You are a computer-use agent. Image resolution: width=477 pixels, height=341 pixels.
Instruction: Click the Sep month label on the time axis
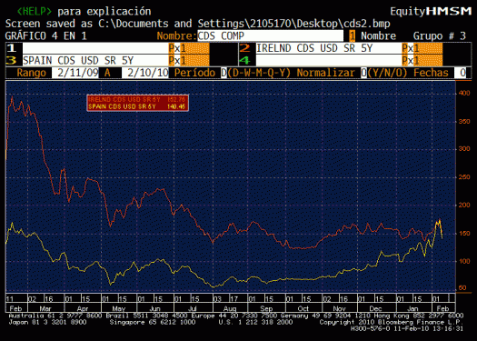click(x=266, y=308)
